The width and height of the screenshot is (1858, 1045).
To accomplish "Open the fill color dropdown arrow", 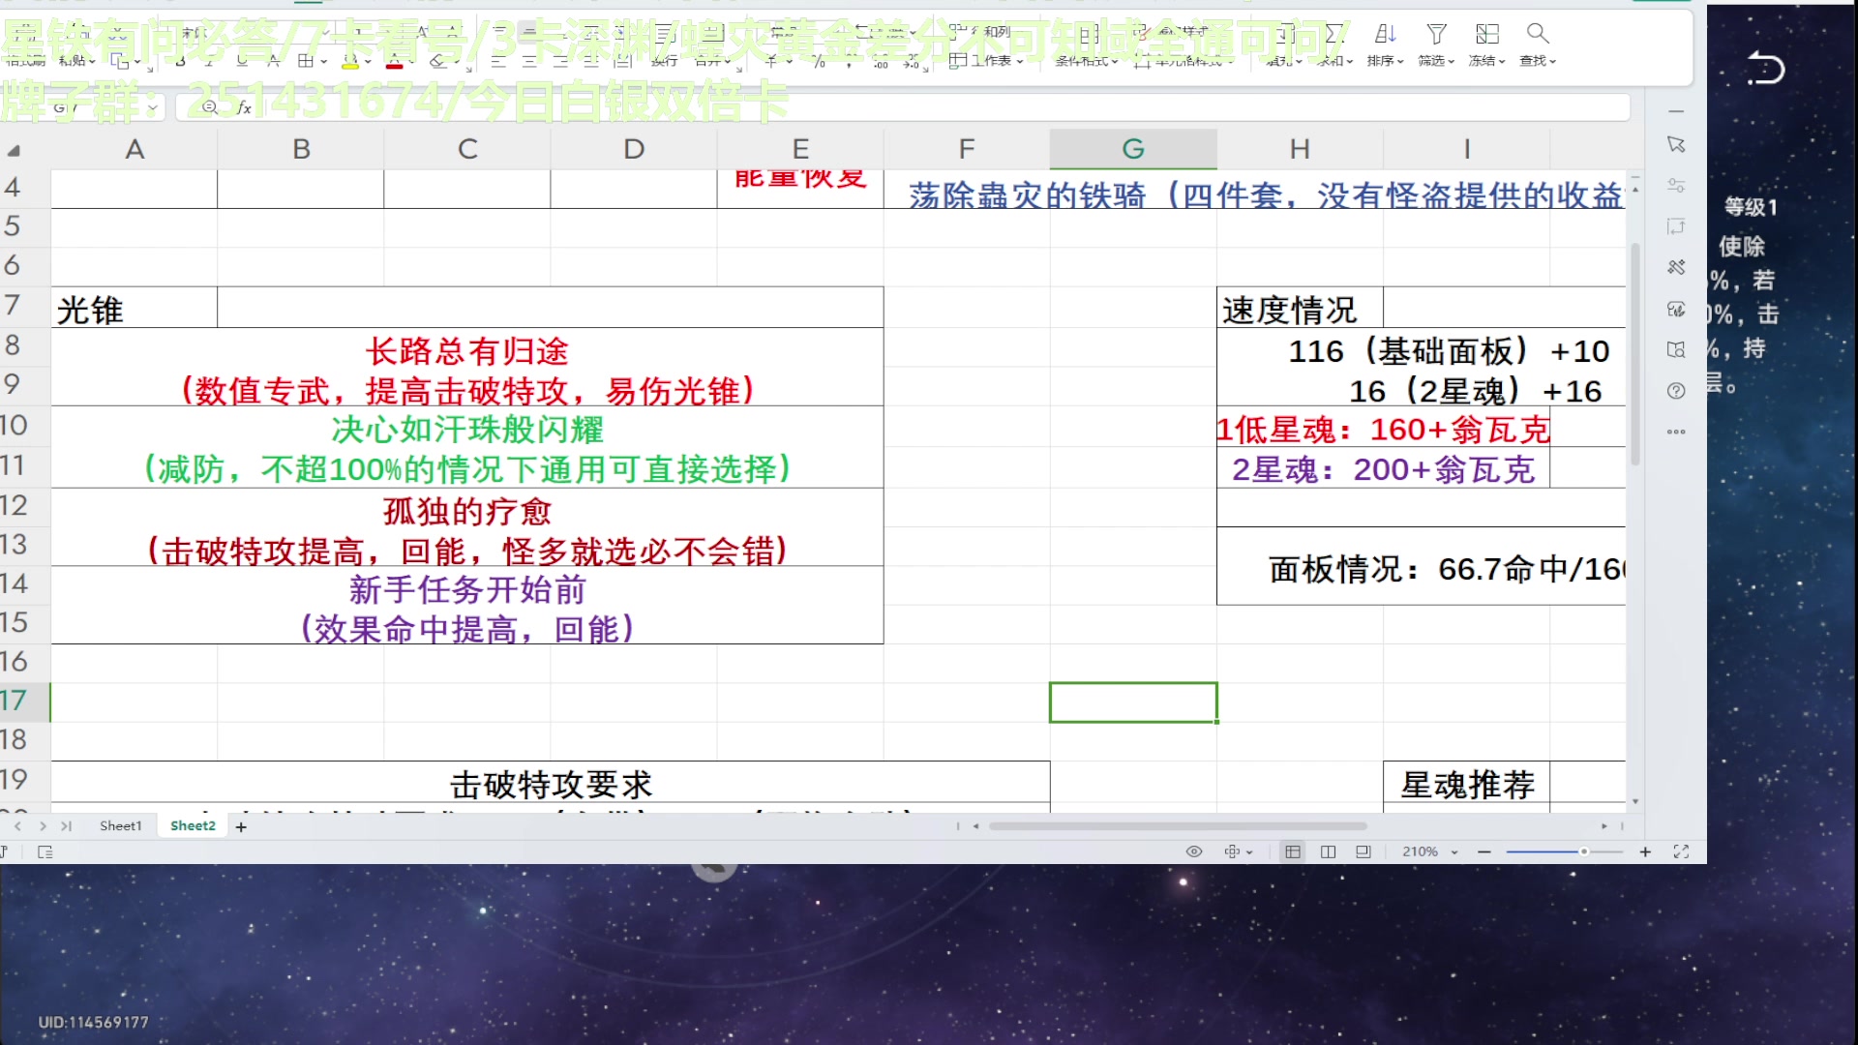I will click(x=368, y=62).
